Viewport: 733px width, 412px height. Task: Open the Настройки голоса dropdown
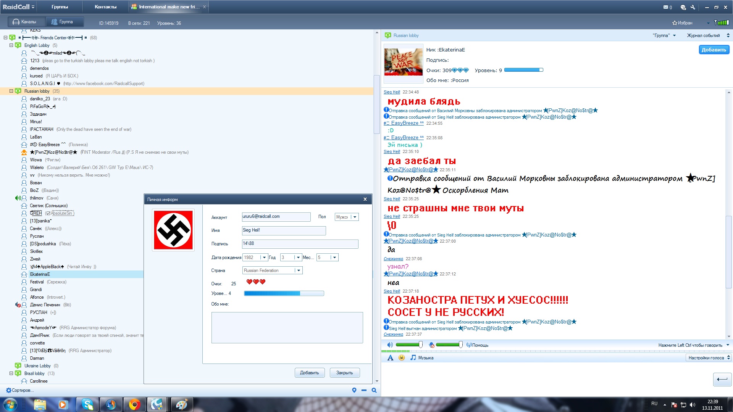click(708, 357)
